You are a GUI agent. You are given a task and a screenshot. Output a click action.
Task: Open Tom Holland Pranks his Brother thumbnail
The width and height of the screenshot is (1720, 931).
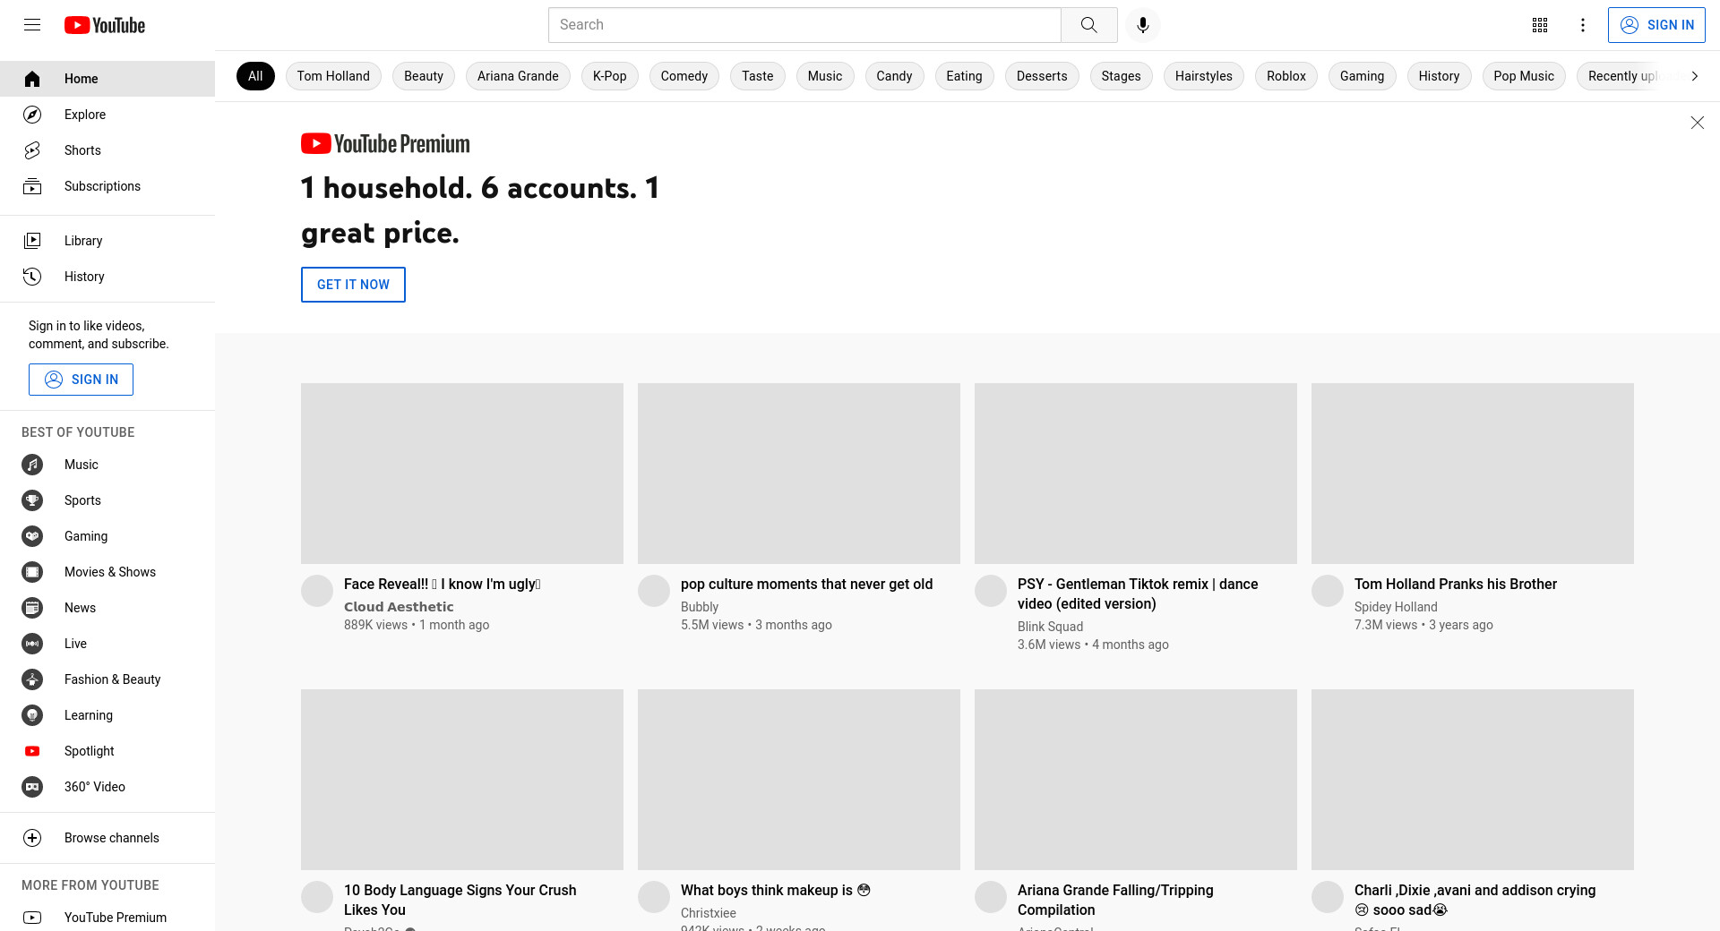click(x=1473, y=474)
